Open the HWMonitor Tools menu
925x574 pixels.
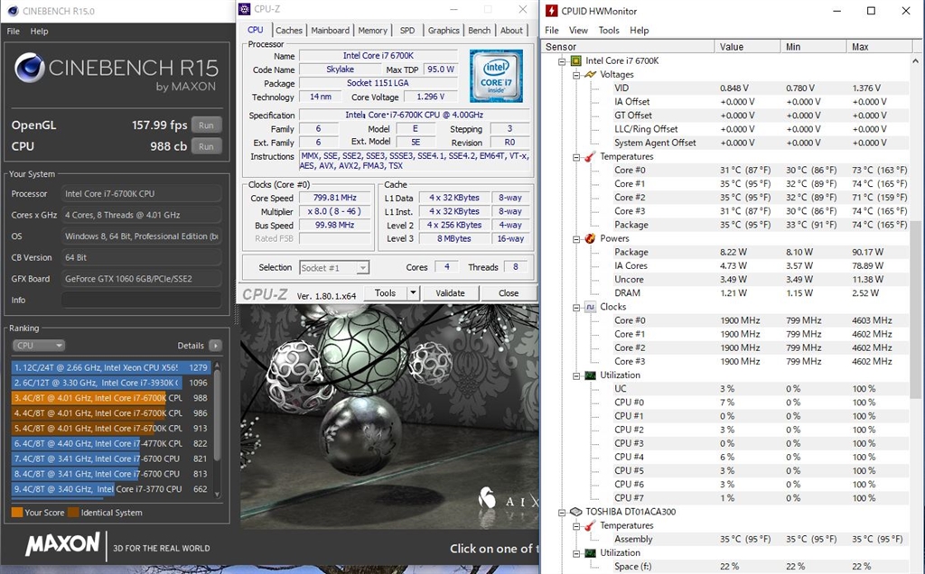pos(609,30)
